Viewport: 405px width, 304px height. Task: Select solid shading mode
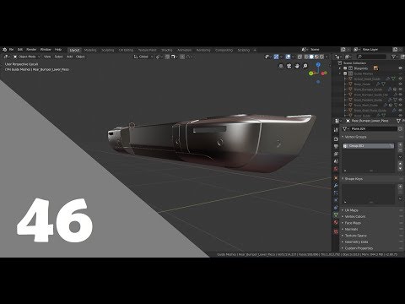(x=311, y=57)
